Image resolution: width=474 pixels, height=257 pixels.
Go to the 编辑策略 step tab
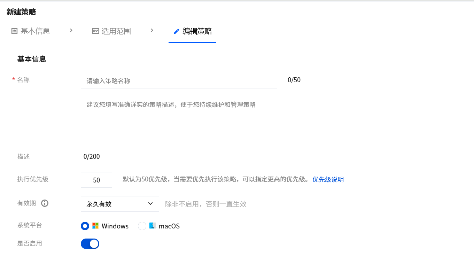(197, 31)
